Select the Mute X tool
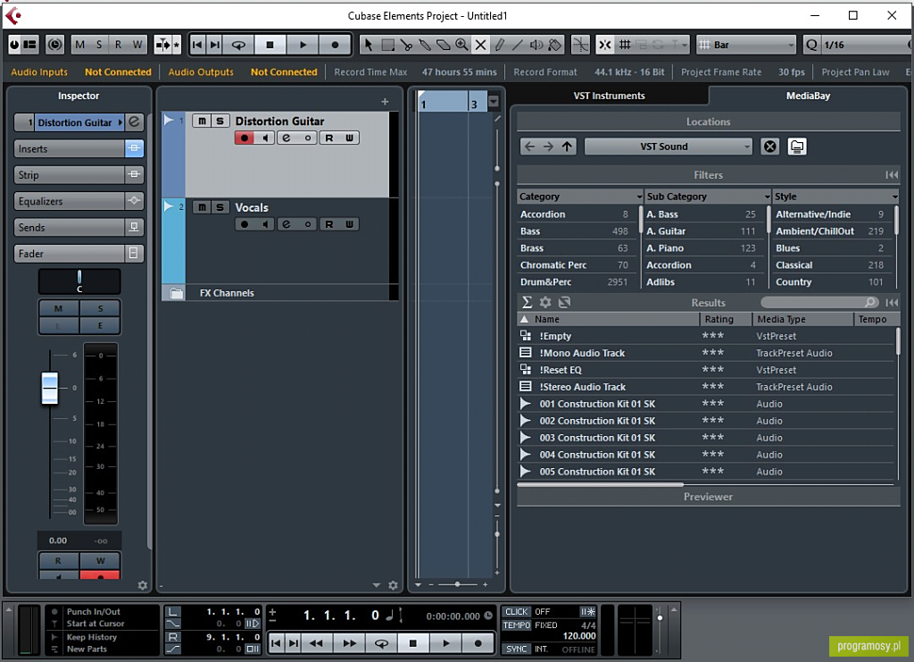 pyautogui.click(x=480, y=45)
